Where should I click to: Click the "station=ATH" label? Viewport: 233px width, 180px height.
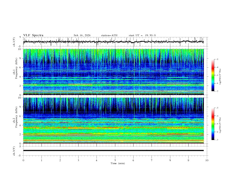[x=109, y=35]
